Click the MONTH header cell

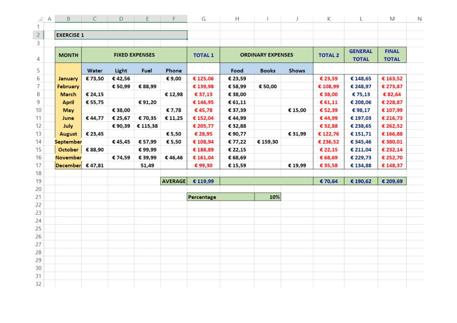pos(68,55)
